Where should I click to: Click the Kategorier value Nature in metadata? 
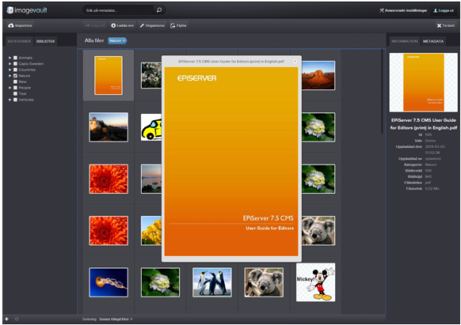click(431, 164)
